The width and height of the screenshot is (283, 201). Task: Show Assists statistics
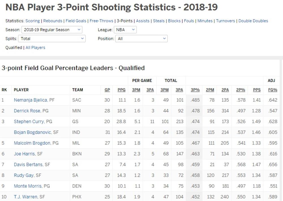(143, 21)
